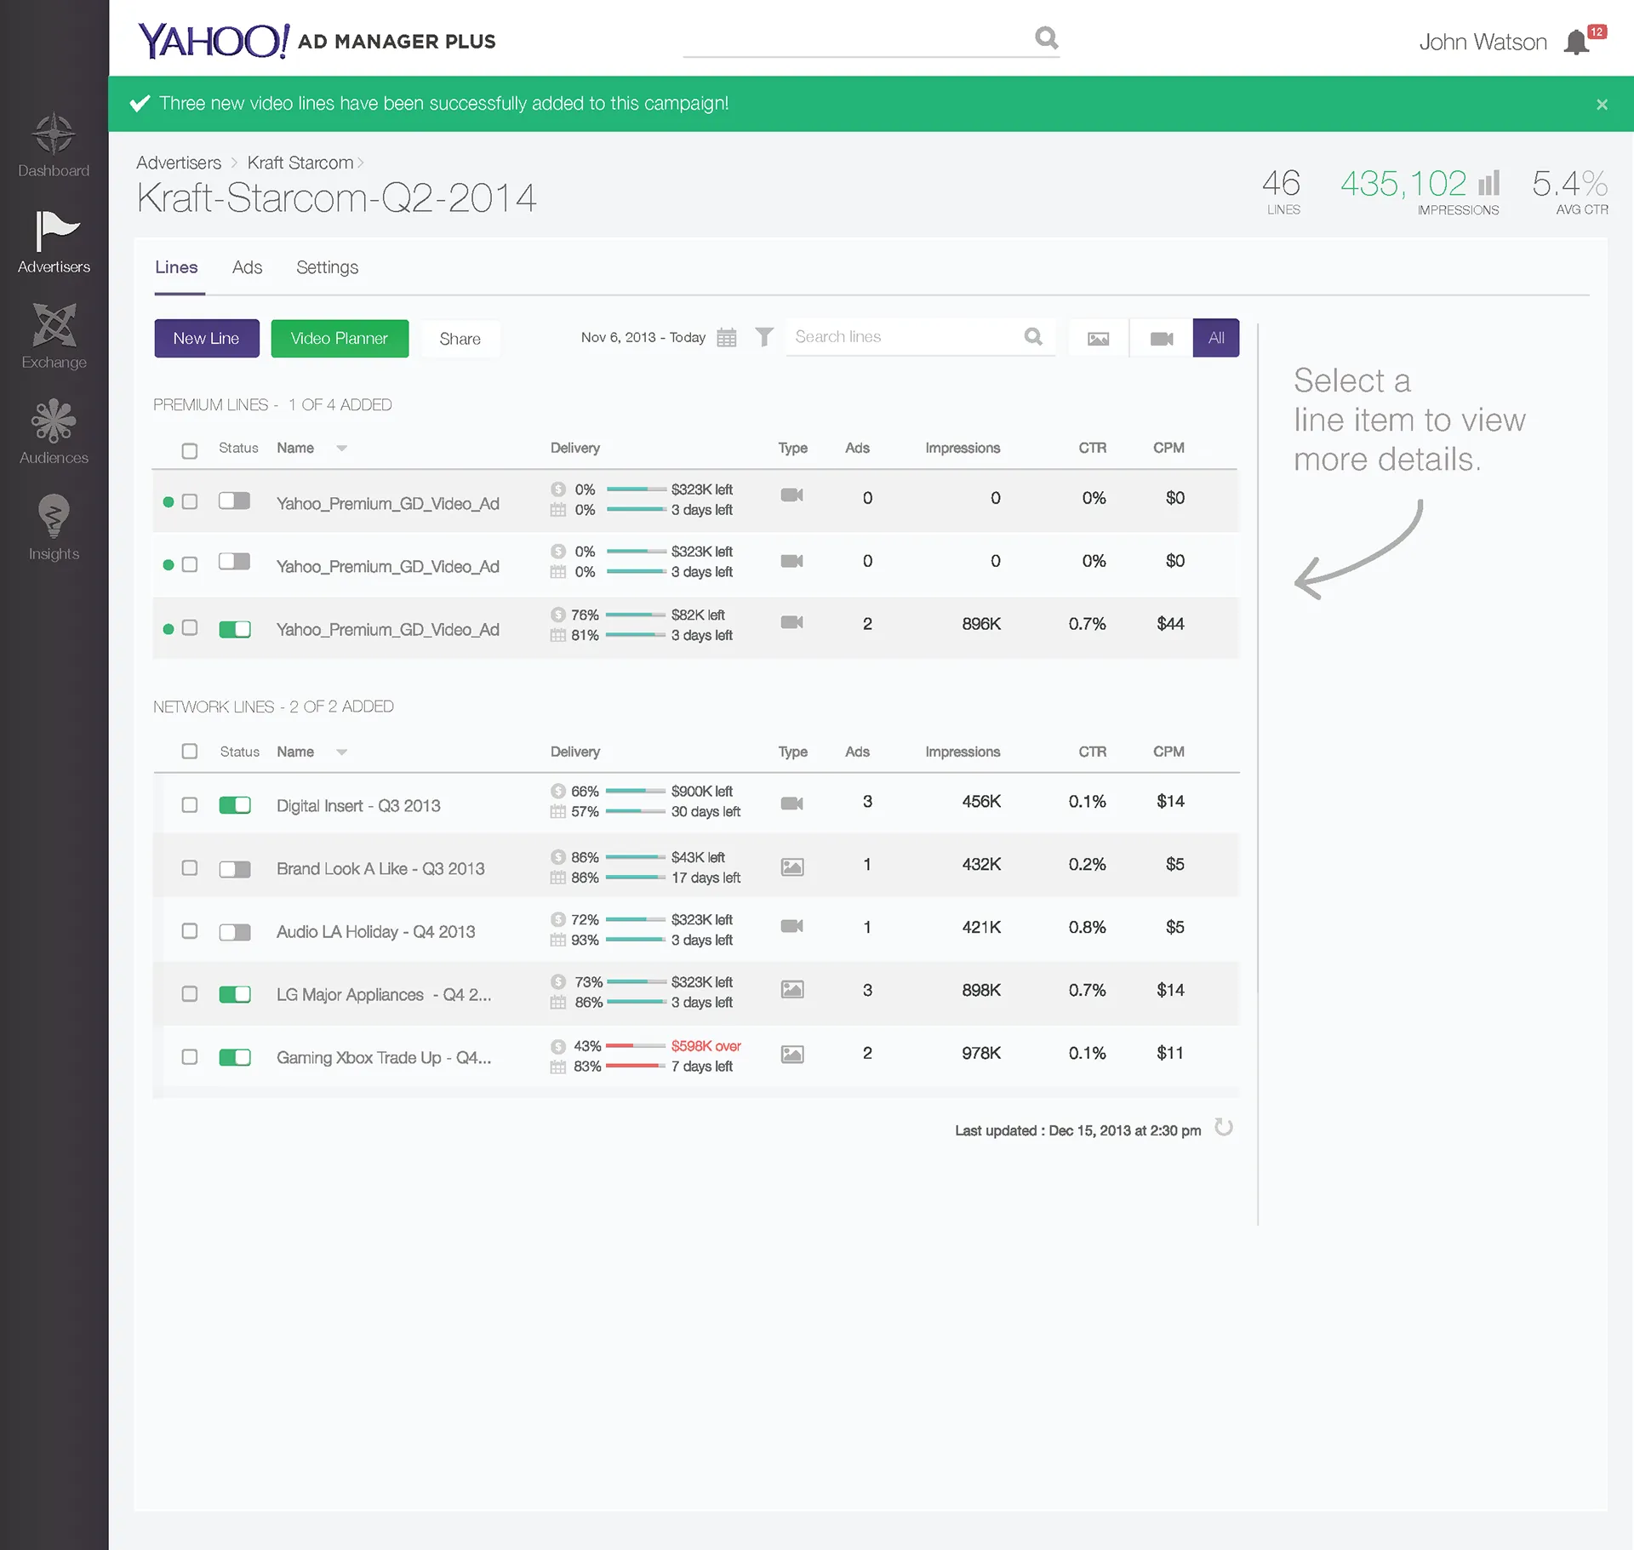
Task: Filter lines by video type icon
Action: click(x=1162, y=338)
